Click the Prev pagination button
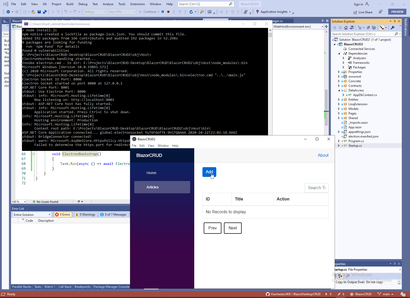 coord(212,228)
